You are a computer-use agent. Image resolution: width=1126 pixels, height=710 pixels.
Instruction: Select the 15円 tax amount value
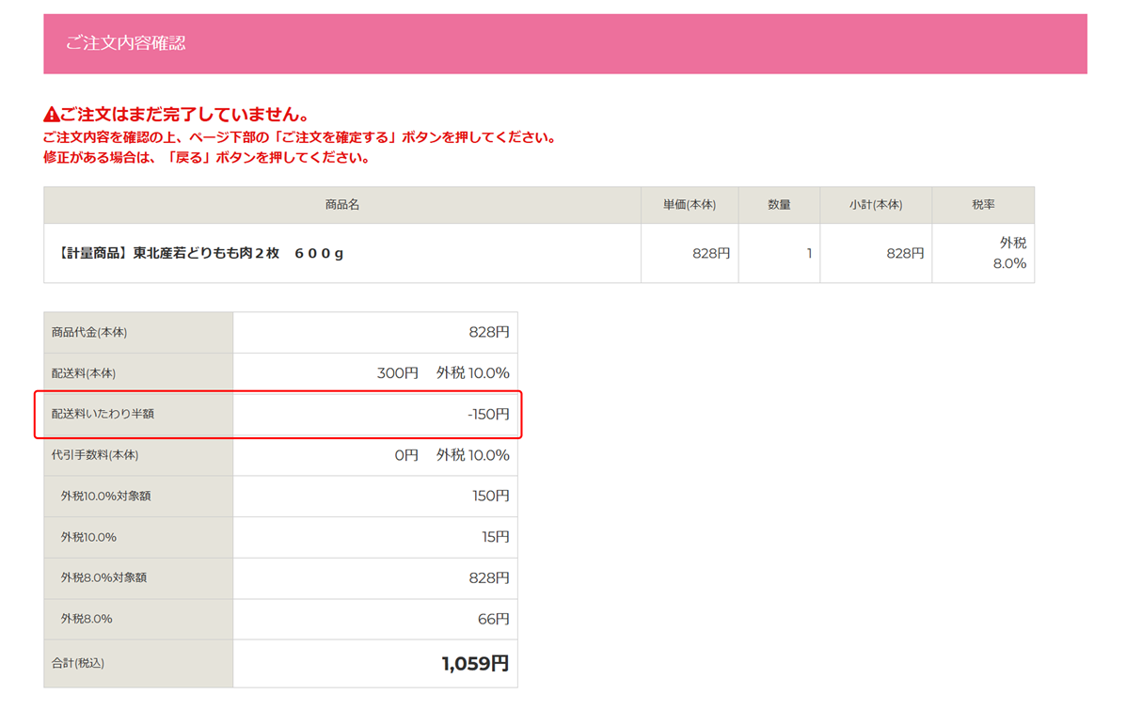(x=495, y=537)
